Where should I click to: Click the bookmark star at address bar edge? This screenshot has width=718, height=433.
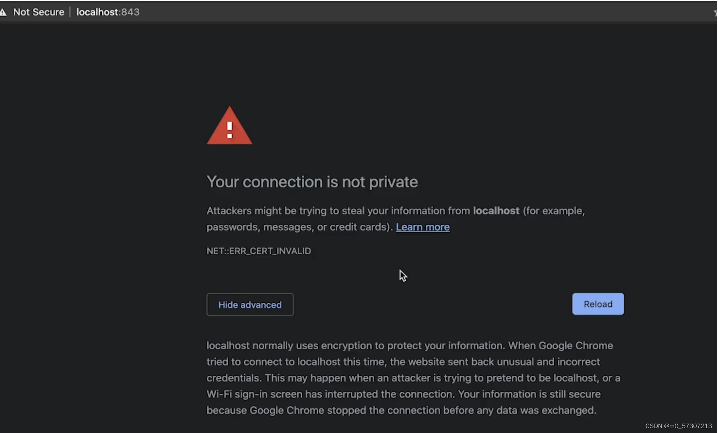(x=715, y=13)
